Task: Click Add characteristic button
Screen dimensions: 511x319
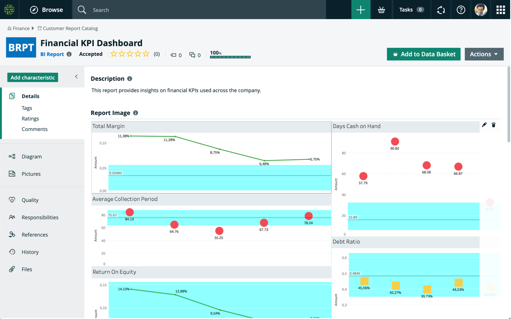Action: click(32, 77)
